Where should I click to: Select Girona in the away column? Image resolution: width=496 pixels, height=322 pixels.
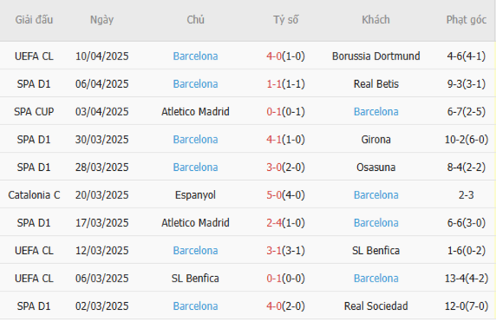[375, 140]
